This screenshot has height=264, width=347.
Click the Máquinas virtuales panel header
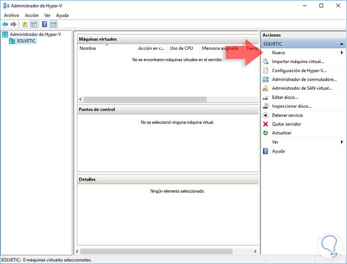(x=168, y=39)
